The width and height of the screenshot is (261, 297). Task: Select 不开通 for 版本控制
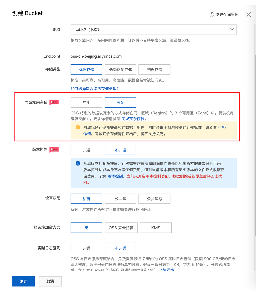click(120, 150)
